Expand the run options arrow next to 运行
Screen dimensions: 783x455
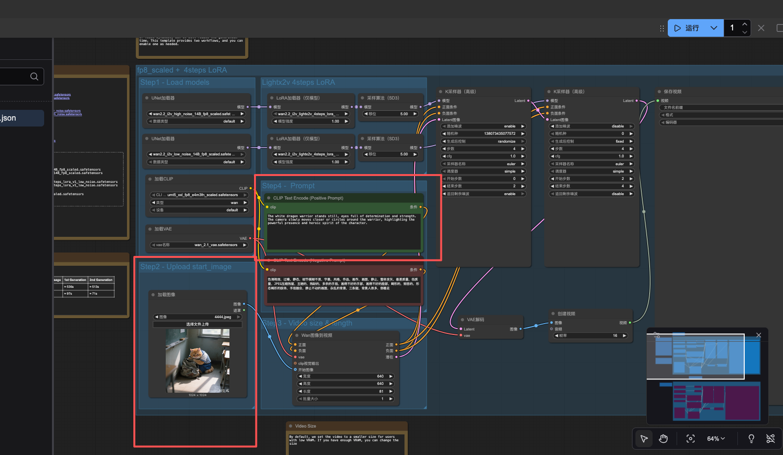714,28
